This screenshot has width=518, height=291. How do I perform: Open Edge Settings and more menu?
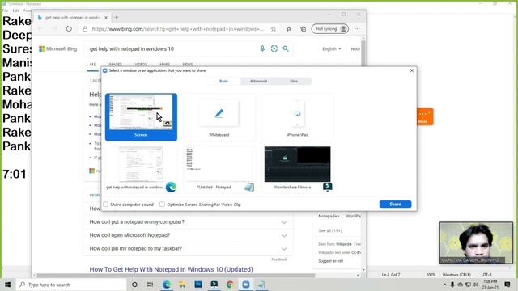pyautogui.click(x=357, y=29)
